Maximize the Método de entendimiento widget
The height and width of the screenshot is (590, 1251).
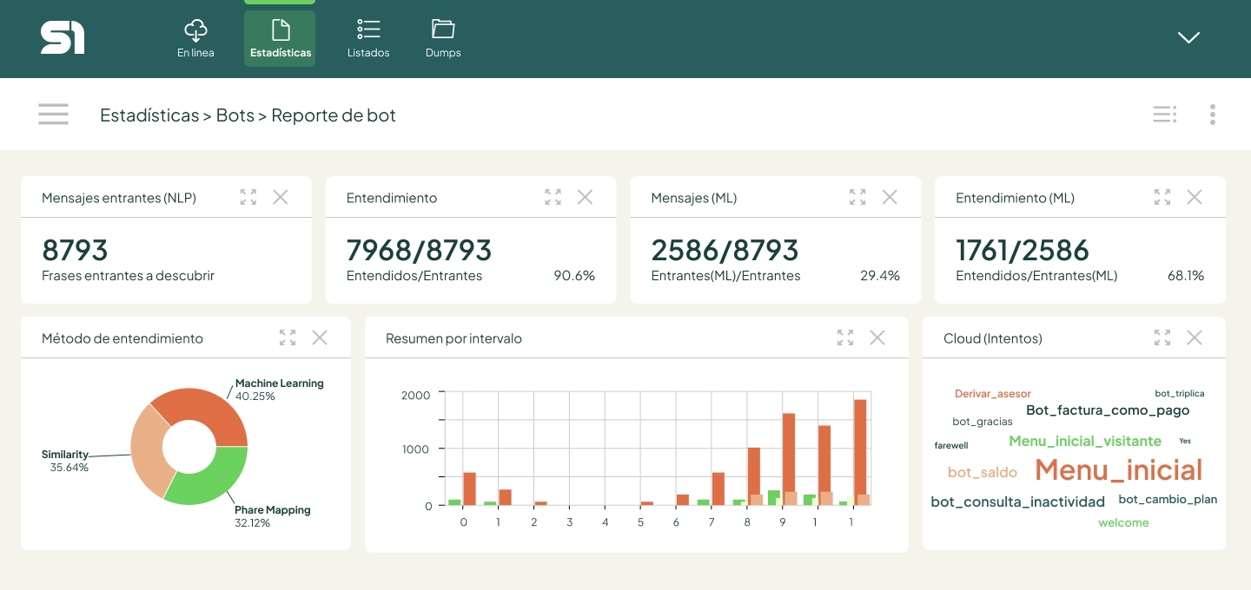(288, 338)
